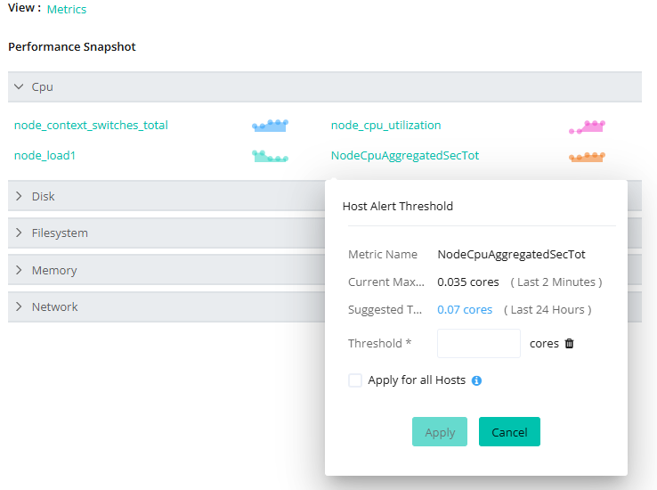Click the Apply button
This screenshot has height=490, width=657.
(440, 432)
